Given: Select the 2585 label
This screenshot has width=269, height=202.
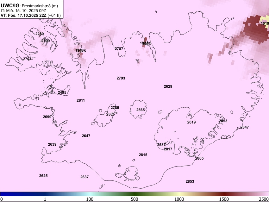Looking at the screenshot, I should point(110,114).
